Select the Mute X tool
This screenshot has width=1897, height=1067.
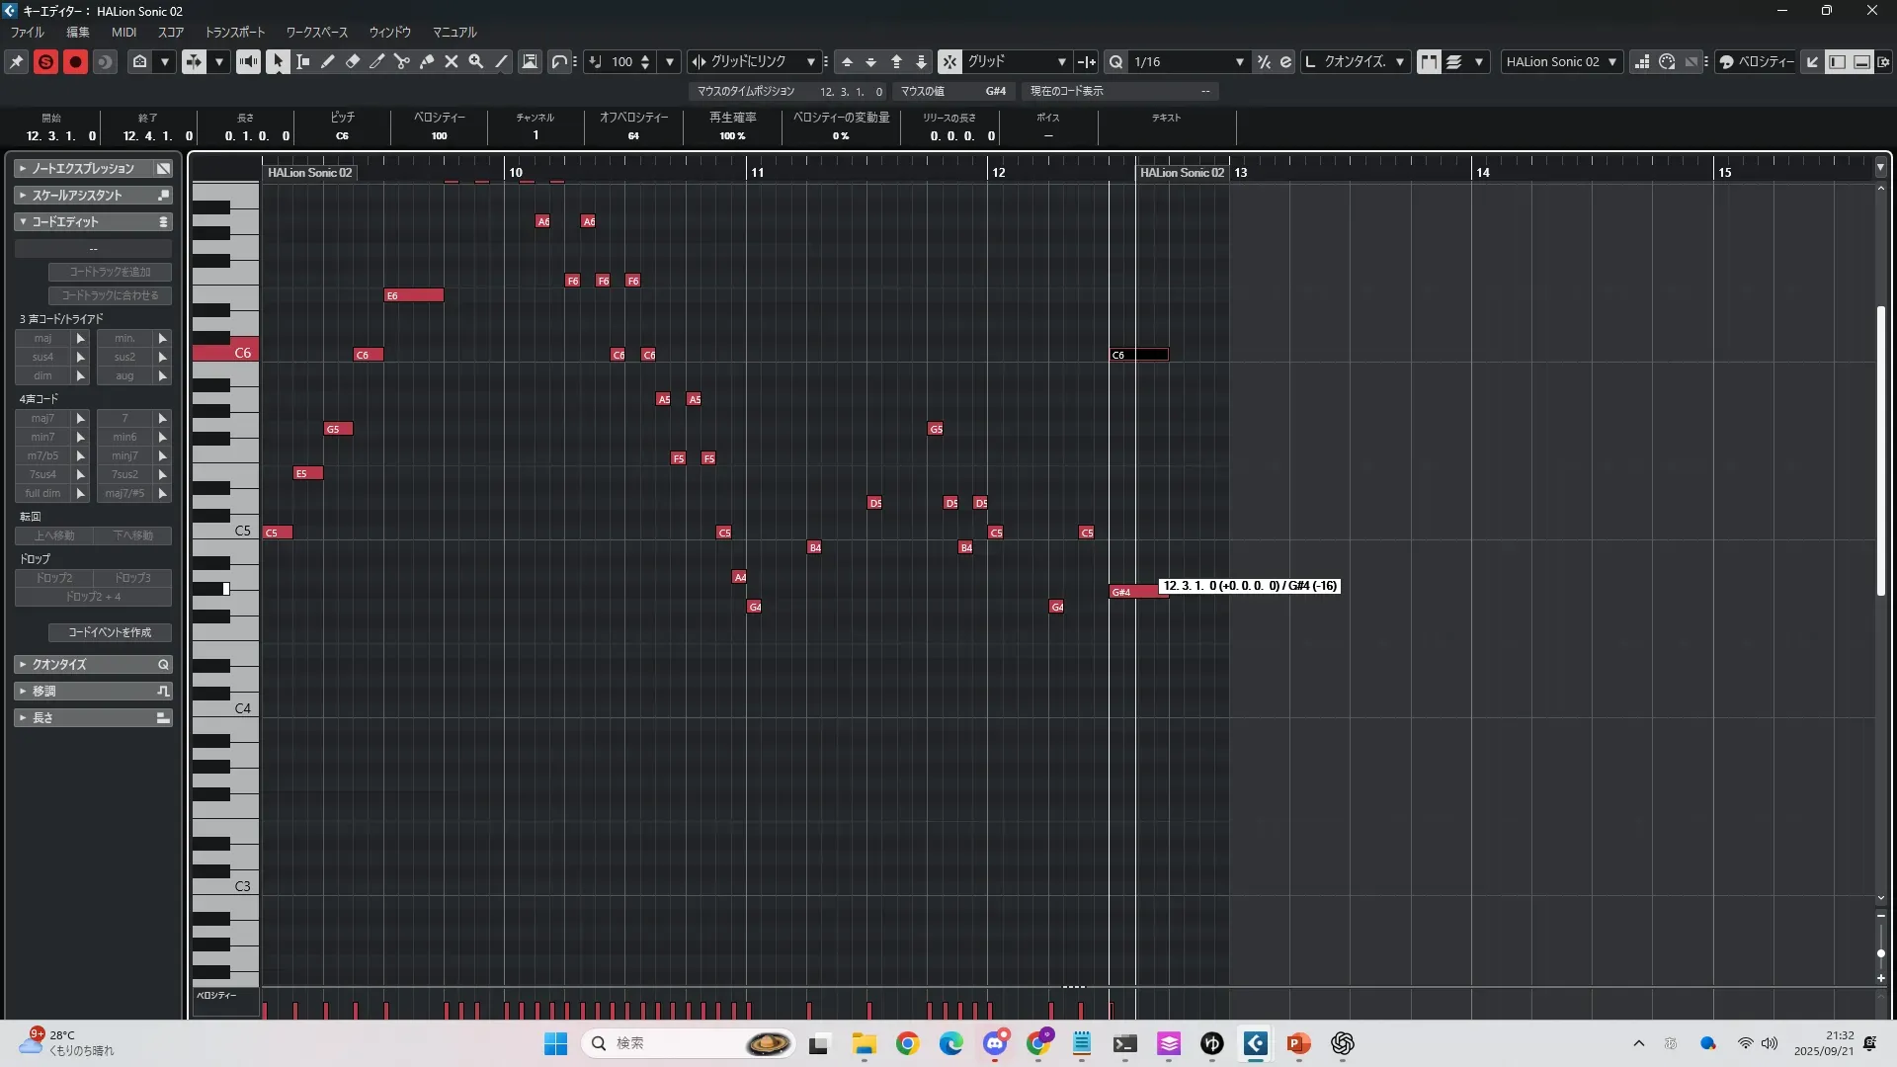[x=452, y=61]
